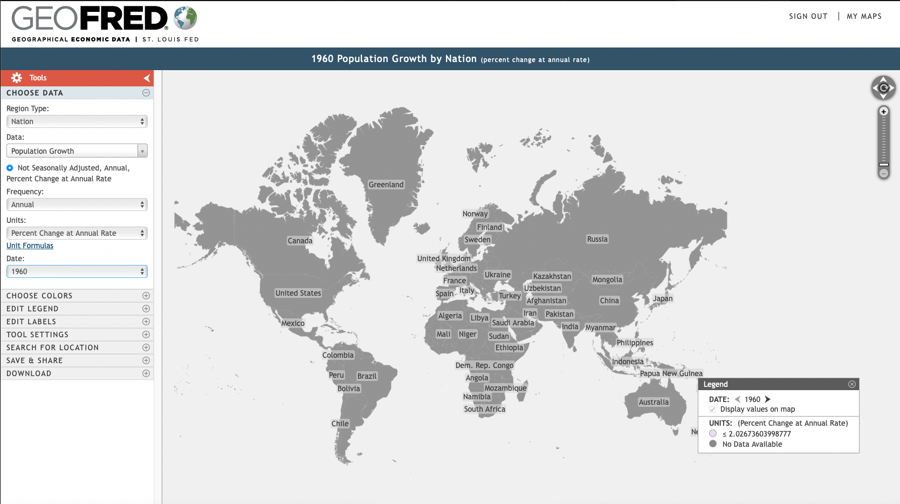900x504 pixels.
Task: Click the Australia map label
Action: (x=654, y=402)
